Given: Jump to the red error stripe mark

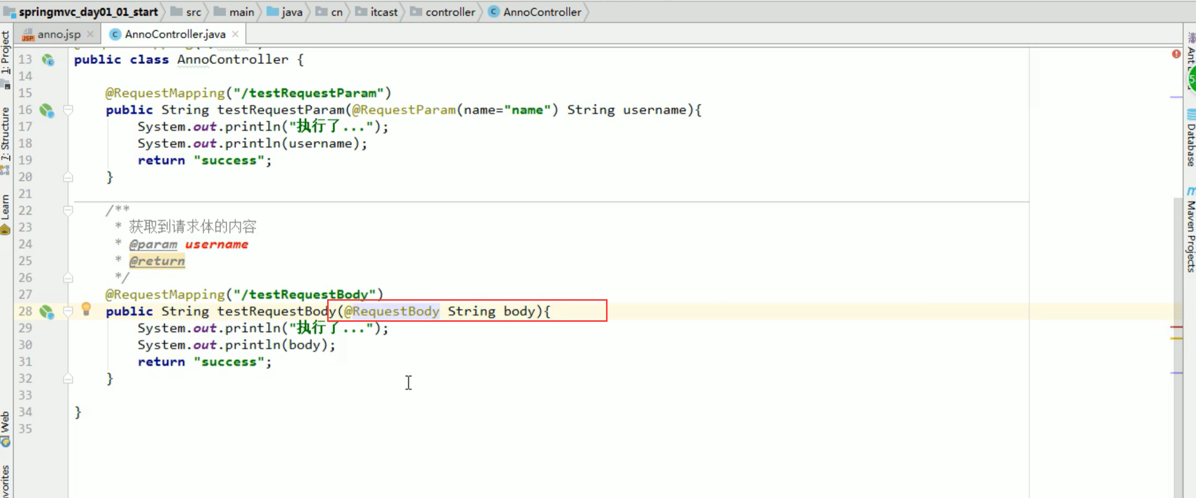Looking at the screenshot, I should 1176,327.
